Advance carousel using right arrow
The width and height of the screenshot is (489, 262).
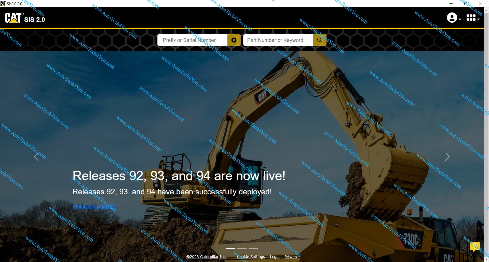(447, 157)
